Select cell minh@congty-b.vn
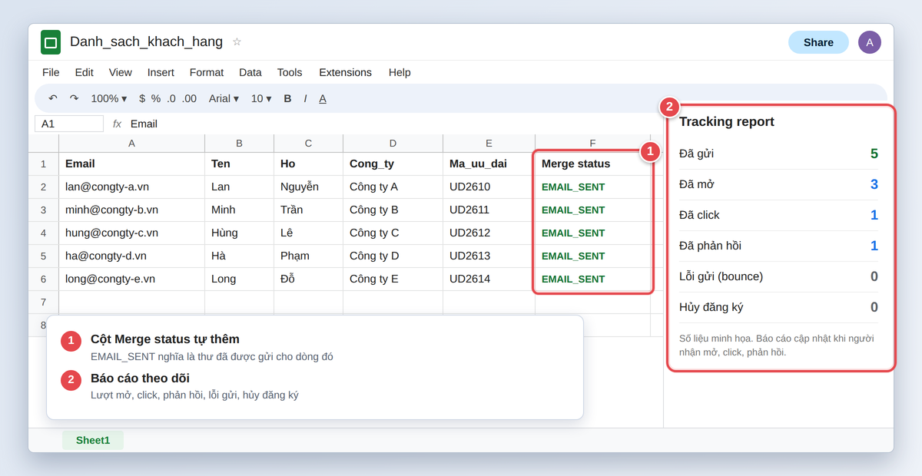 tap(132, 210)
